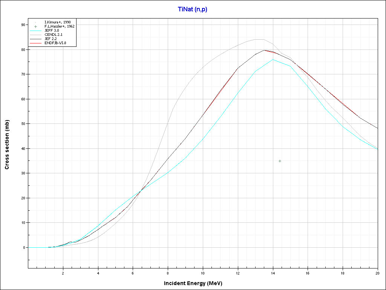Select the JEFF 3.0 legend label

[52, 31]
